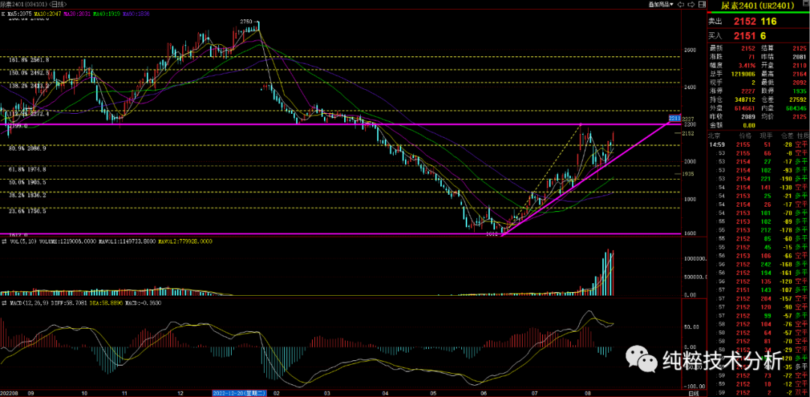Click the 日线 period label at bottom

(695, 393)
